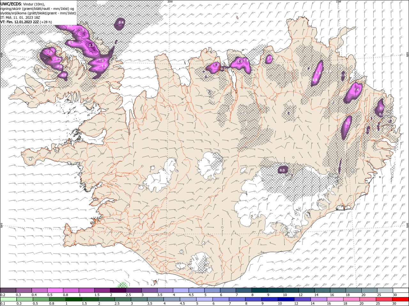Image resolution: width=409 pixels, height=306 pixels.
Task: Select the lilac 14–16 bottom legend swatch
Action: (318, 299)
